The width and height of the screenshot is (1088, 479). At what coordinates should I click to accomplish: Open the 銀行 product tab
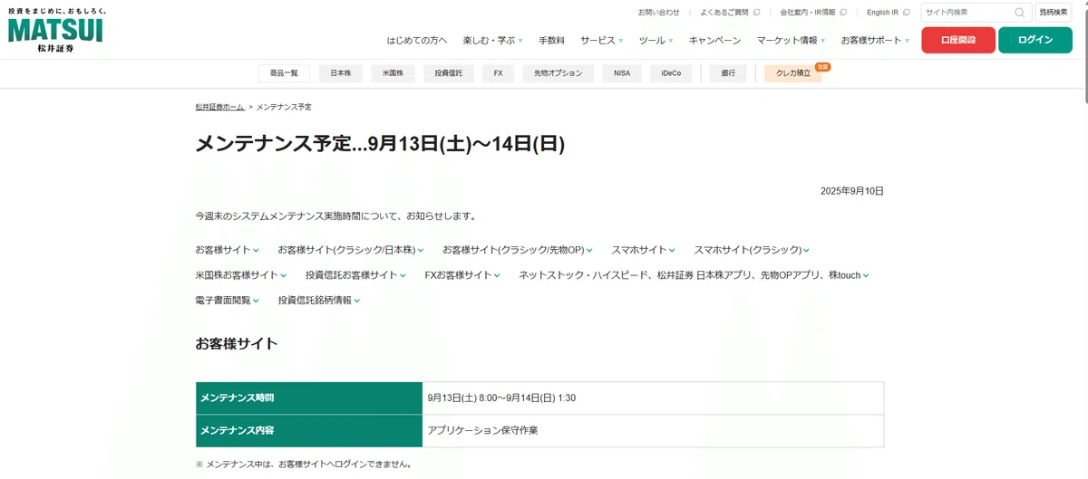728,73
